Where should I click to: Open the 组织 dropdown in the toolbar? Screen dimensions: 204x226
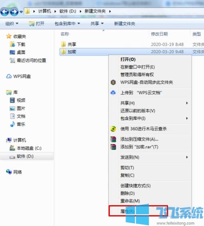point(12,24)
